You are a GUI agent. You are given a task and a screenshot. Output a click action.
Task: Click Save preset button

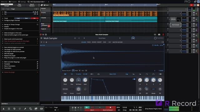pyautogui.click(x=26, y=18)
